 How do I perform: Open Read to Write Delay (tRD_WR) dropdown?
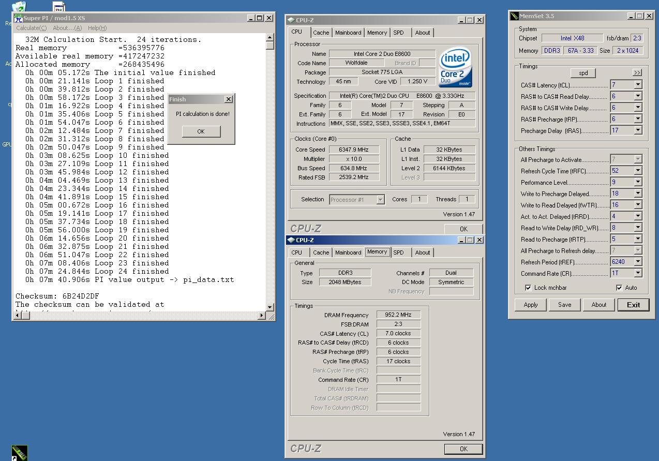click(638, 228)
